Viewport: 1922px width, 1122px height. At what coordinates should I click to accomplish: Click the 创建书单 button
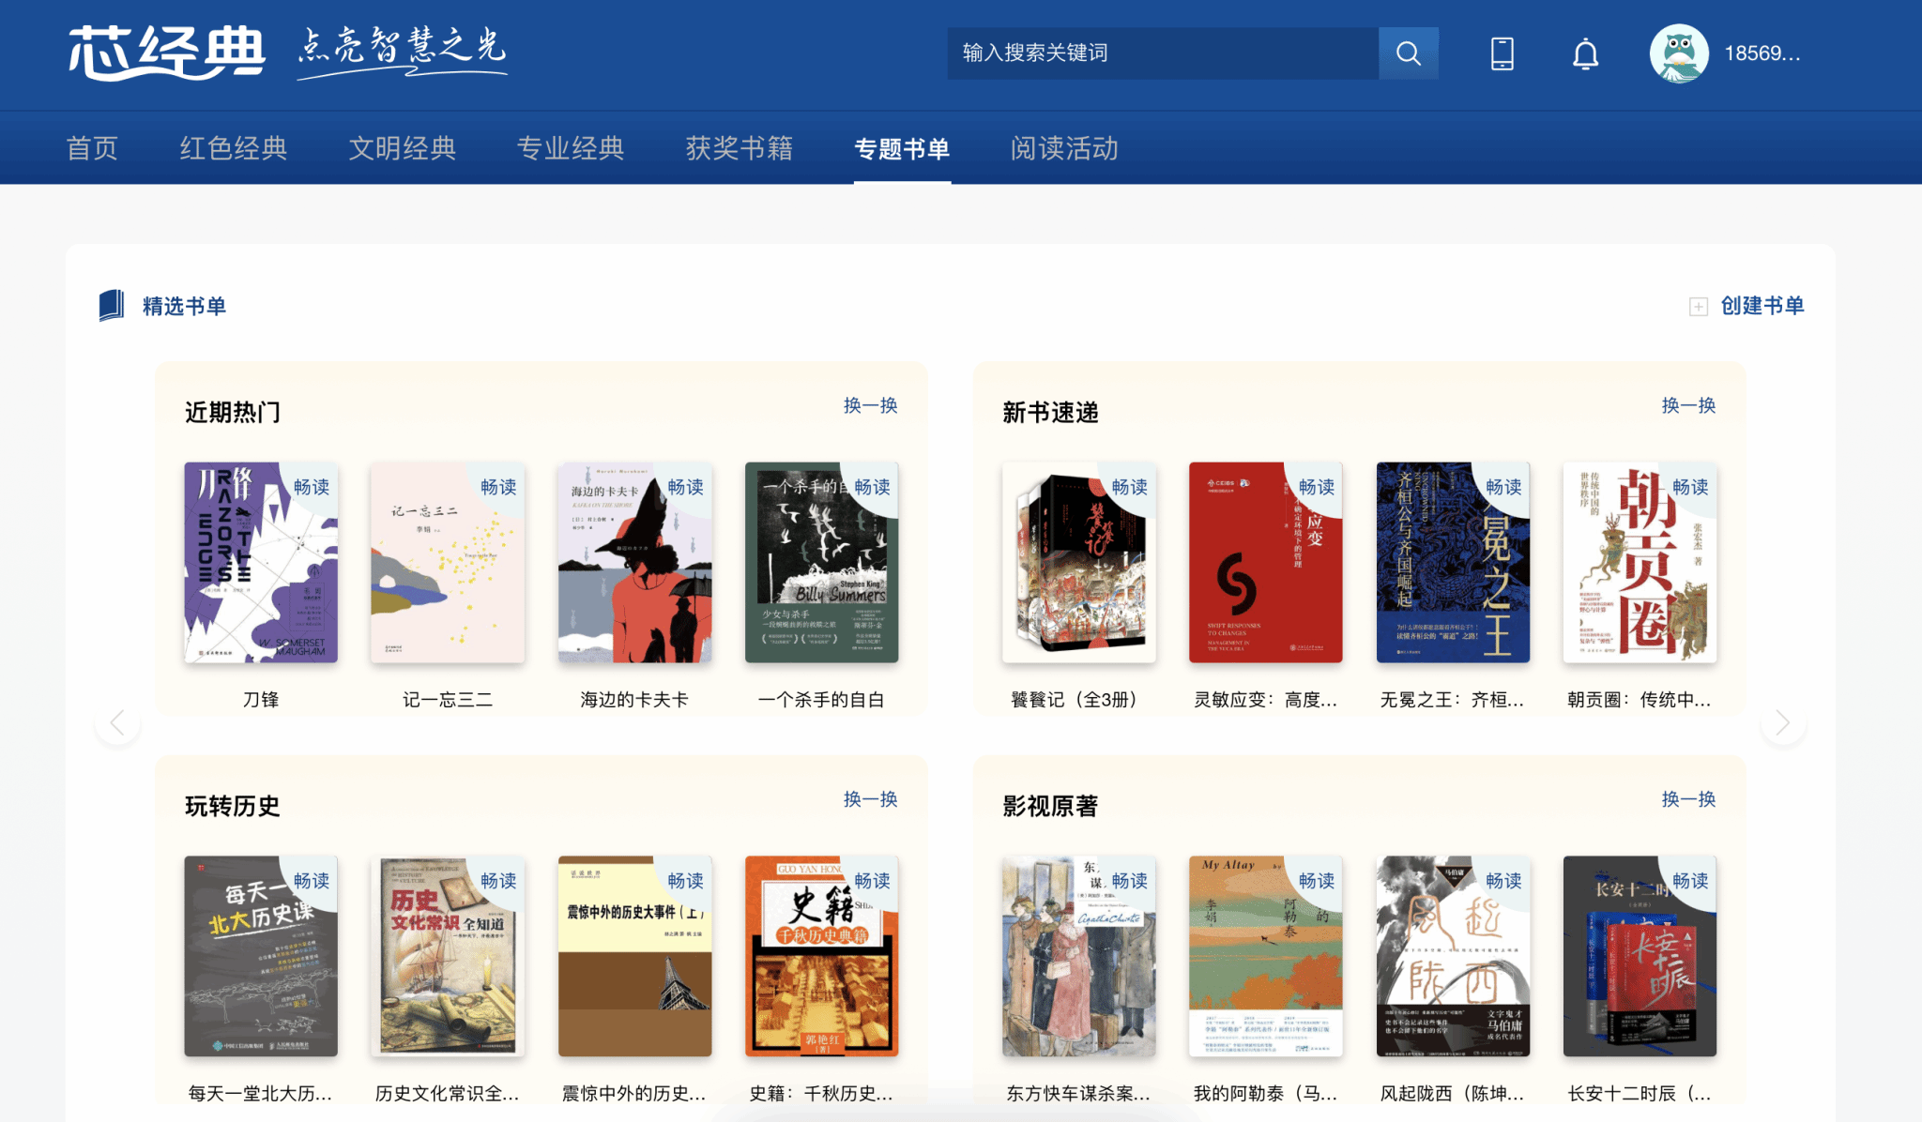(1762, 306)
